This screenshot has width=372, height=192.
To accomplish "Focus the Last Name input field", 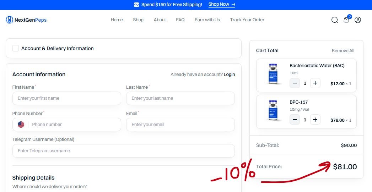I will pyautogui.click(x=180, y=98).
